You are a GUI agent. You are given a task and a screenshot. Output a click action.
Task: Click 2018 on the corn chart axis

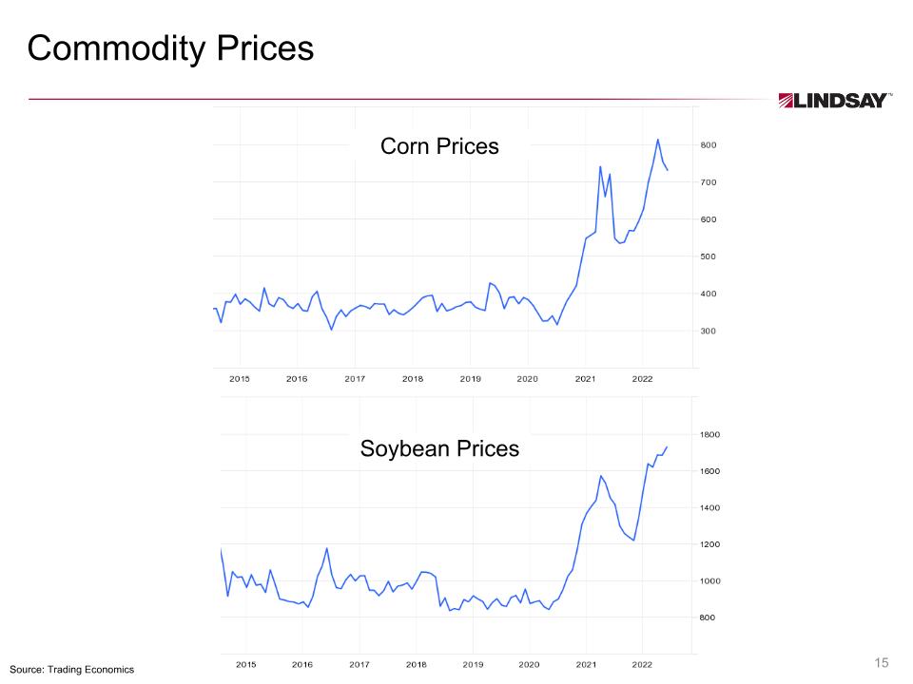pos(413,379)
